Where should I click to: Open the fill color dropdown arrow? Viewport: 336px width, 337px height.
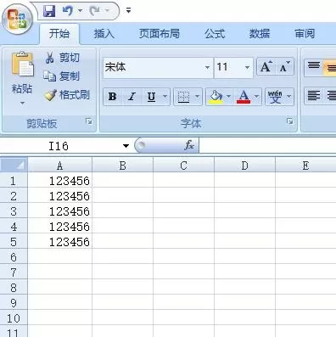point(228,97)
